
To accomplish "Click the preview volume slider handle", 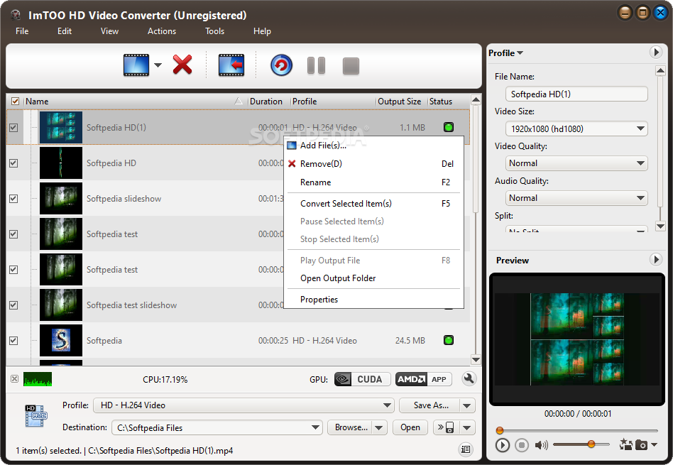I will [591, 444].
